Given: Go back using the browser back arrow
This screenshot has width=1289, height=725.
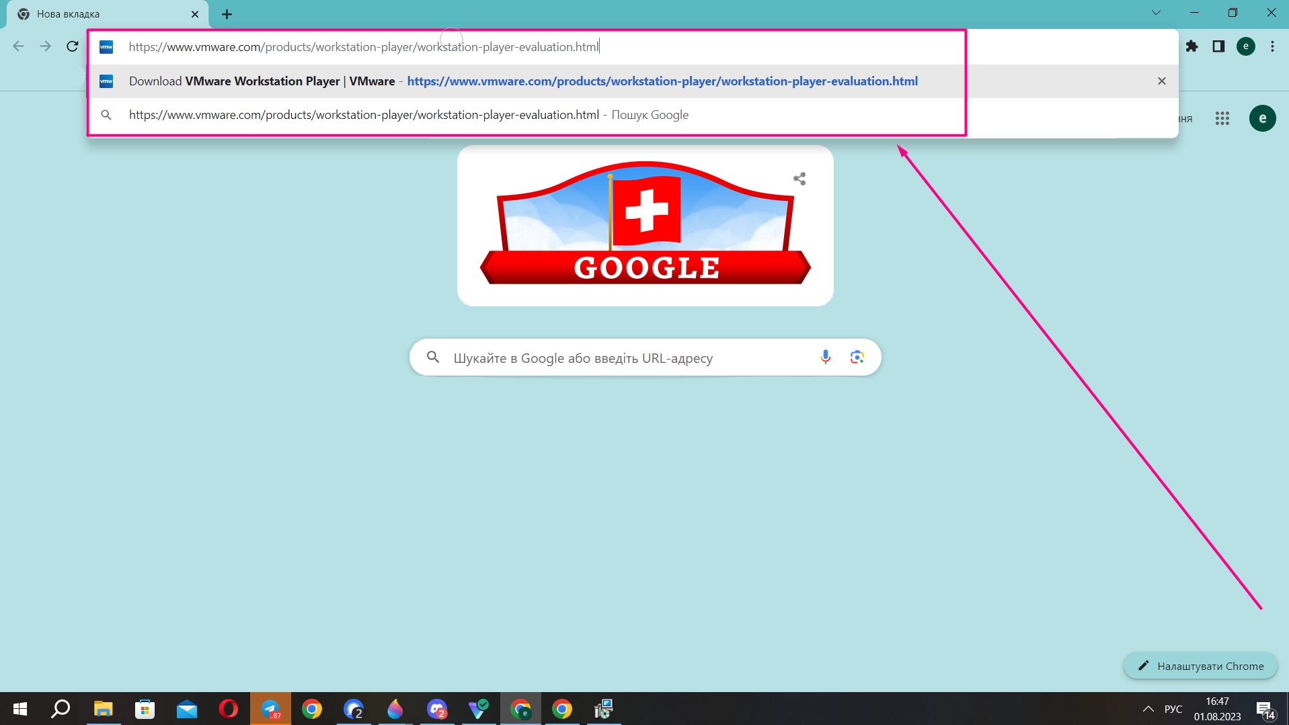Looking at the screenshot, I should 18,46.
